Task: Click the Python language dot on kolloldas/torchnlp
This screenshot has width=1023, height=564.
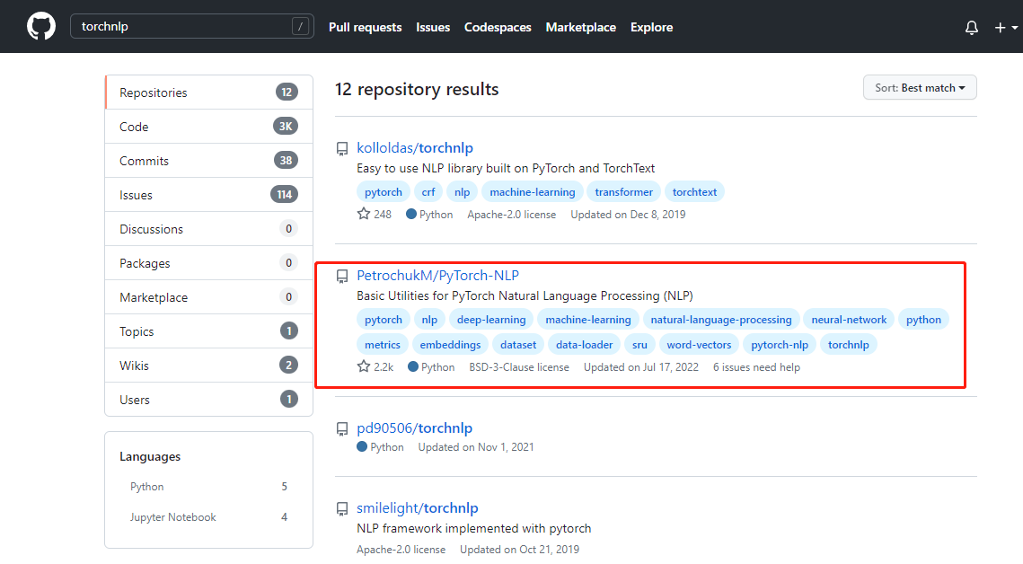Action: pyautogui.click(x=411, y=214)
